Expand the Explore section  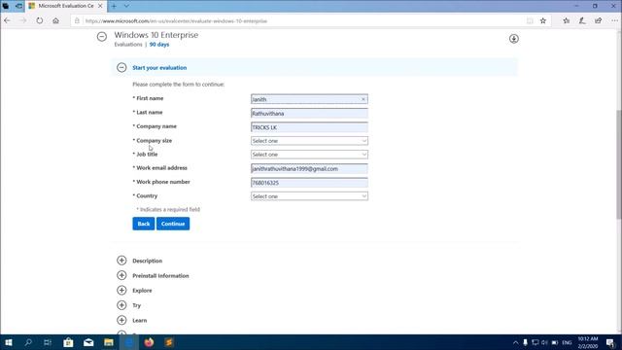[121, 290]
